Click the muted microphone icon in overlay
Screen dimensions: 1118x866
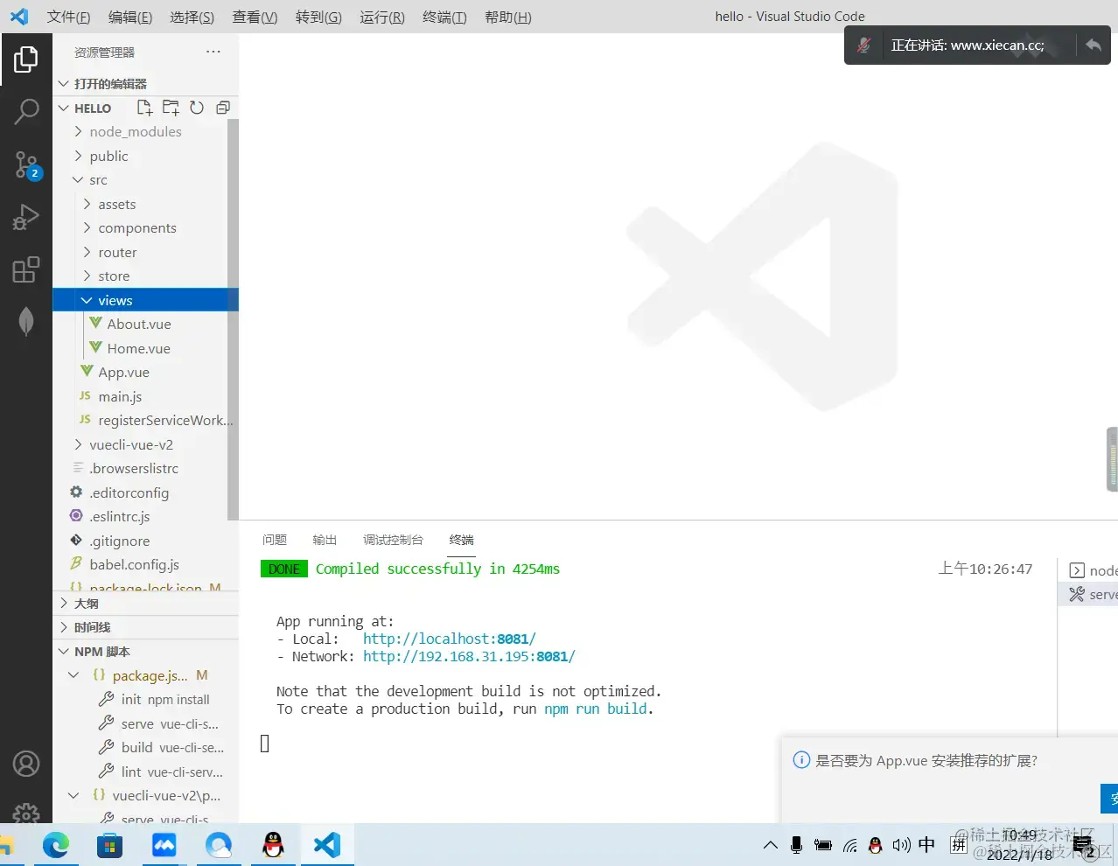pyautogui.click(x=864, y=45)
